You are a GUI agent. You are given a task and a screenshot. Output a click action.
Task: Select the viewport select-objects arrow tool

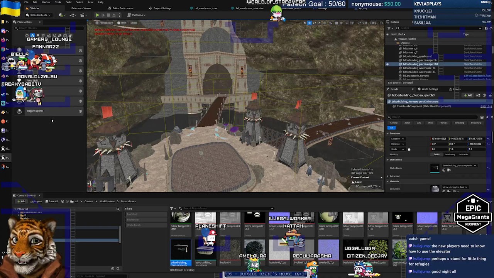point(305,23)
